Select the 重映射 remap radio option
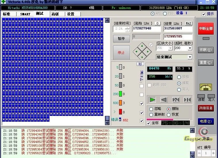218x158 pixels. pyautogui.click(x=151, y=115)
